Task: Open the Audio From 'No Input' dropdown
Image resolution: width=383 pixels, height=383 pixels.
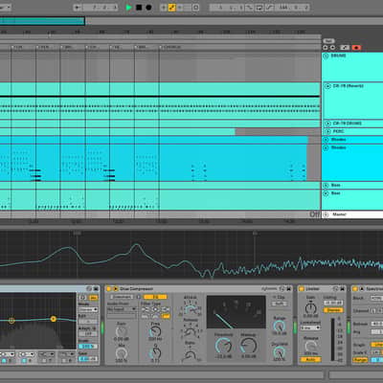Action: point(122,309)
